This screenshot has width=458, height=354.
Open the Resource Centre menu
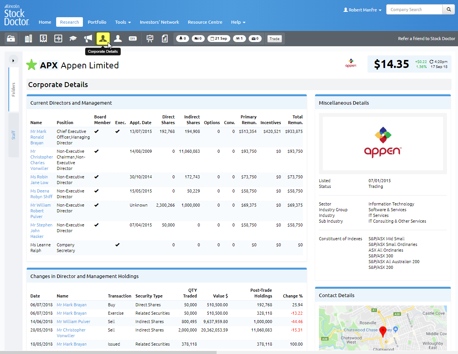[205, 22]
